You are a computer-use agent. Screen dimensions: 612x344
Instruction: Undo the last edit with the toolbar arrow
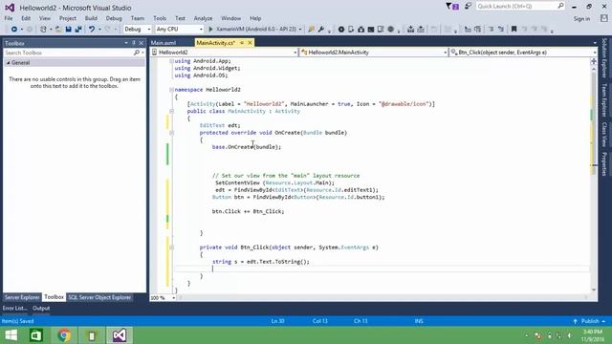[x=92, y=30]
